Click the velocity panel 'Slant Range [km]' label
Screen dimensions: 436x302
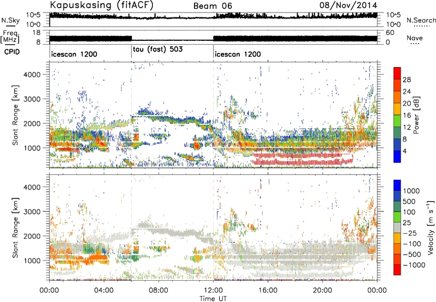pyautogui.click(x=15, y=227)
